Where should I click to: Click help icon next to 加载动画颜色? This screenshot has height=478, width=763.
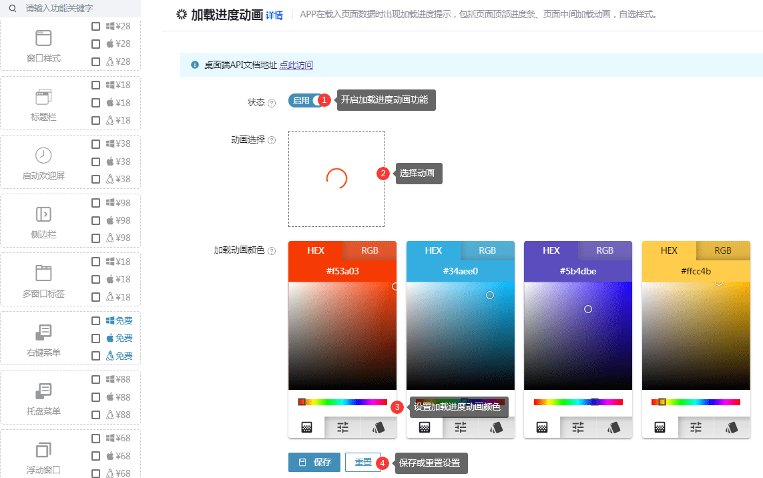[x=272, y=250]
